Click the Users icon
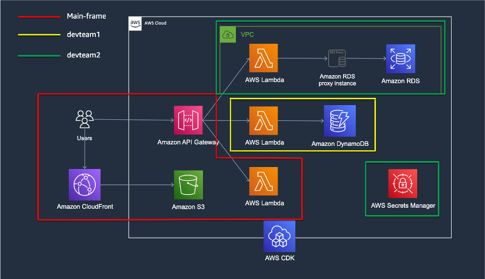Screen dimensions: 485x279 [x=85, y=119]
